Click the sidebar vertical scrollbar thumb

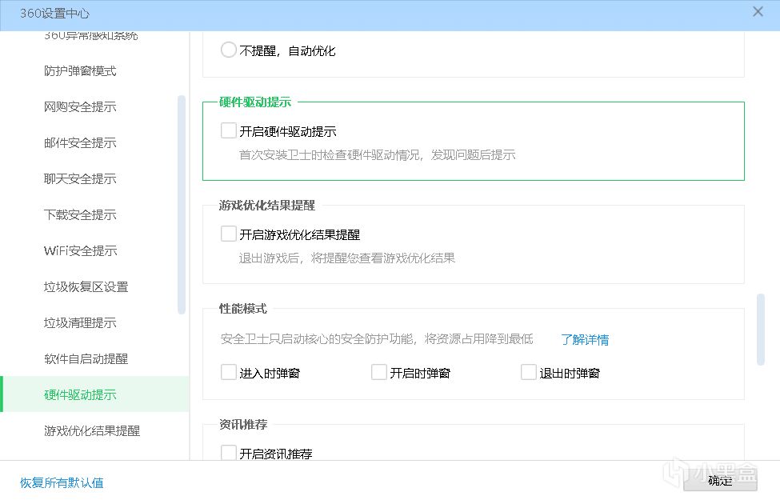click(x=182, y=205)
